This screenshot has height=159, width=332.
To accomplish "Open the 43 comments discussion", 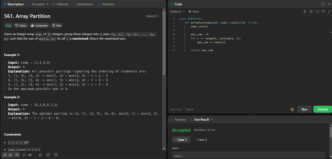I will tap(28, 155).
